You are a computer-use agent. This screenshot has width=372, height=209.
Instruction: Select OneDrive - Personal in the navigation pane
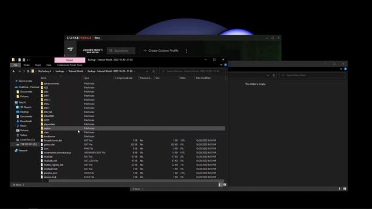click(x=27, y=87)
